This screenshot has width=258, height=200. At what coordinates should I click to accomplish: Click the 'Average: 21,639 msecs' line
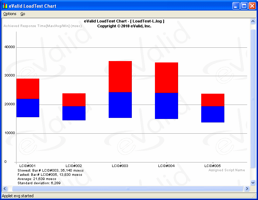37,179
